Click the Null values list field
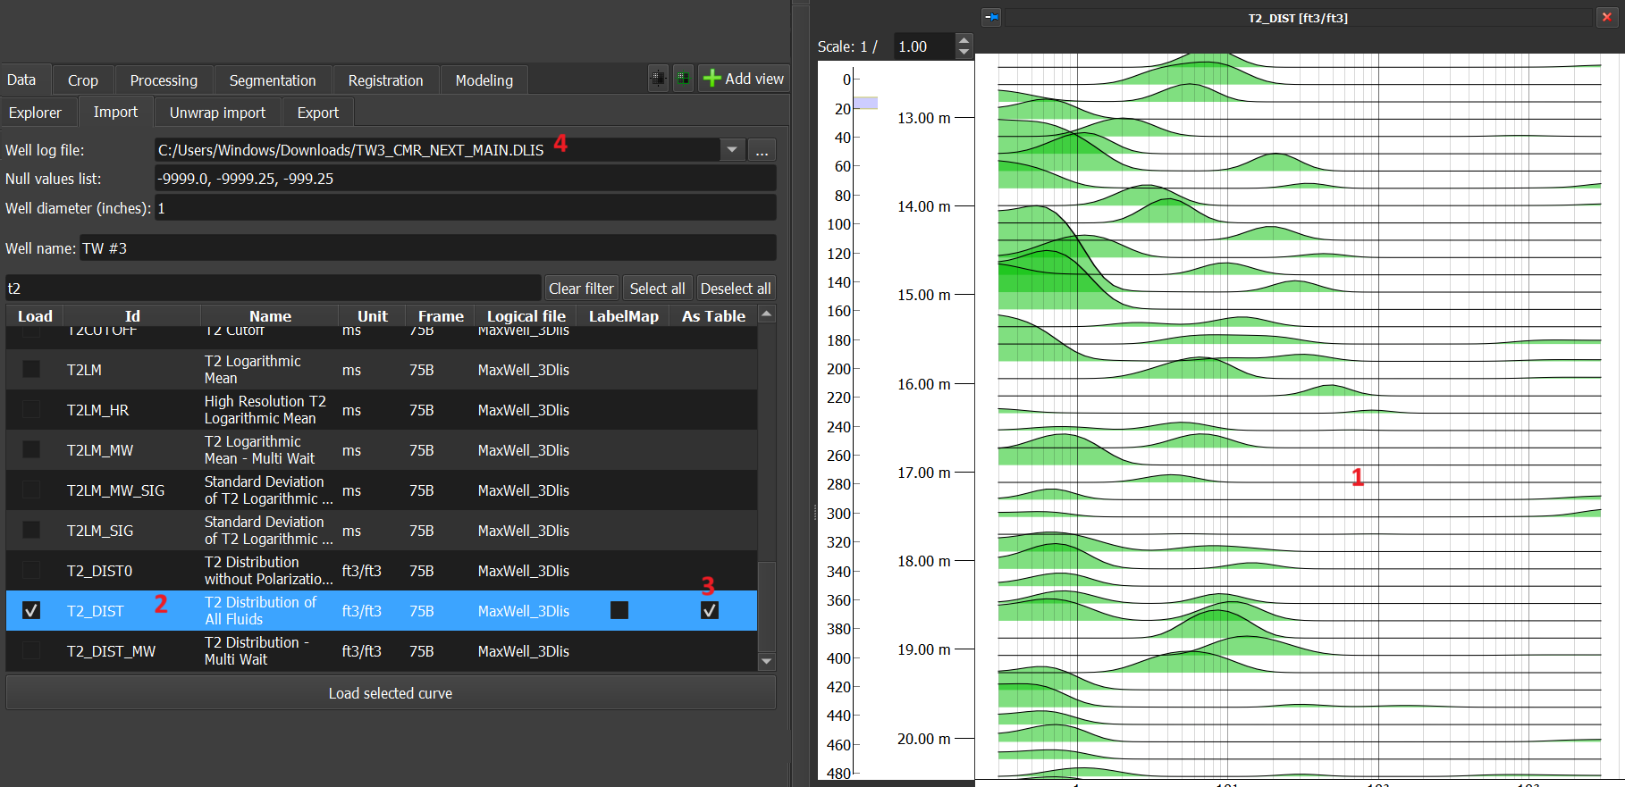Screen dimensions: 1625x787 coord(465,179)
